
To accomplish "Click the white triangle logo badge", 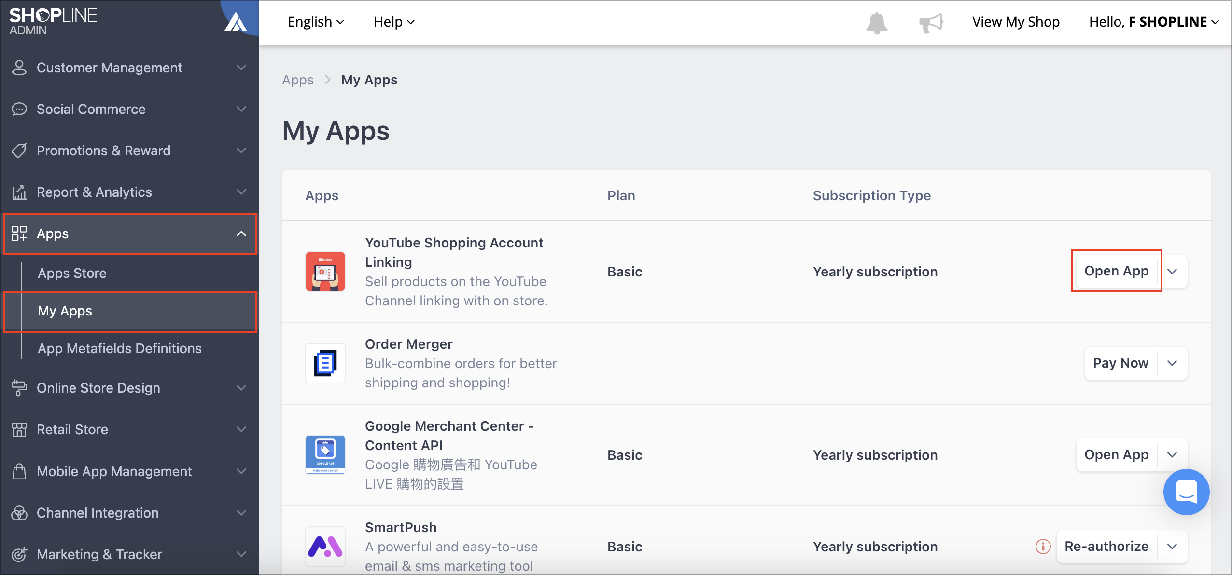I will tap(235, 22).
